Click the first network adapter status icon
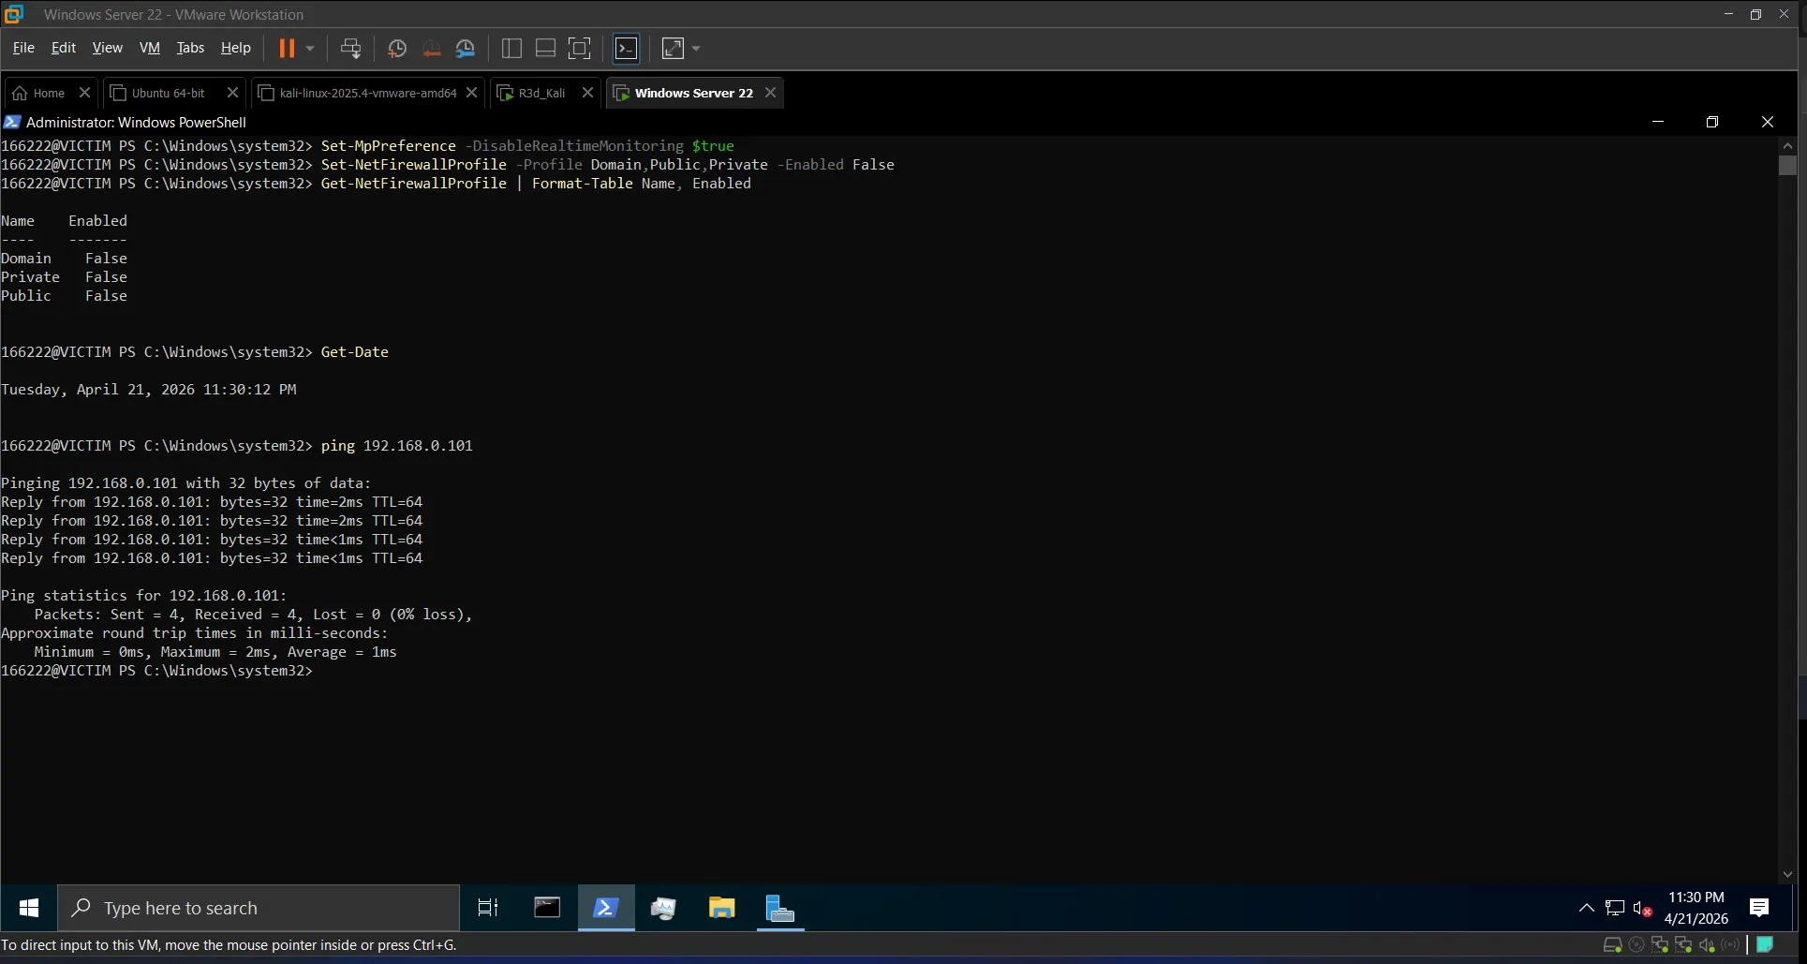Screen dimensions: 1807x964 coord(1660,945)
